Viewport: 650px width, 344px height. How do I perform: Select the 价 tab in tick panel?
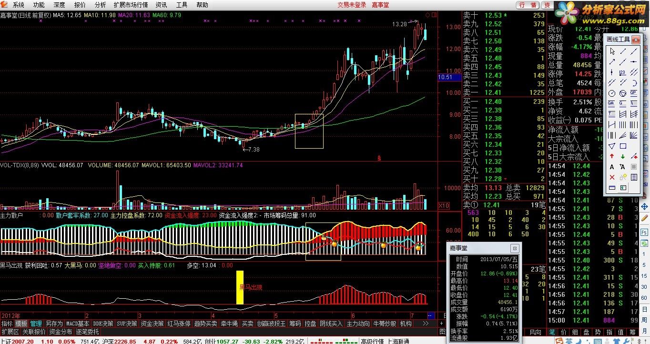click(x=564, y=332)
